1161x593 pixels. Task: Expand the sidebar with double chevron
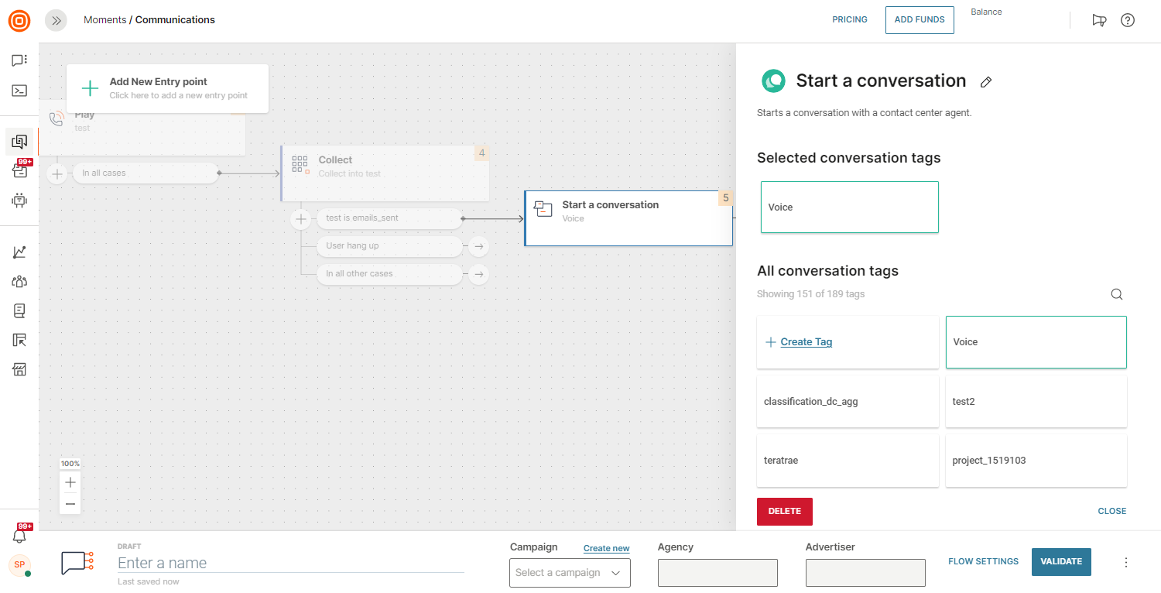(57, 20)
